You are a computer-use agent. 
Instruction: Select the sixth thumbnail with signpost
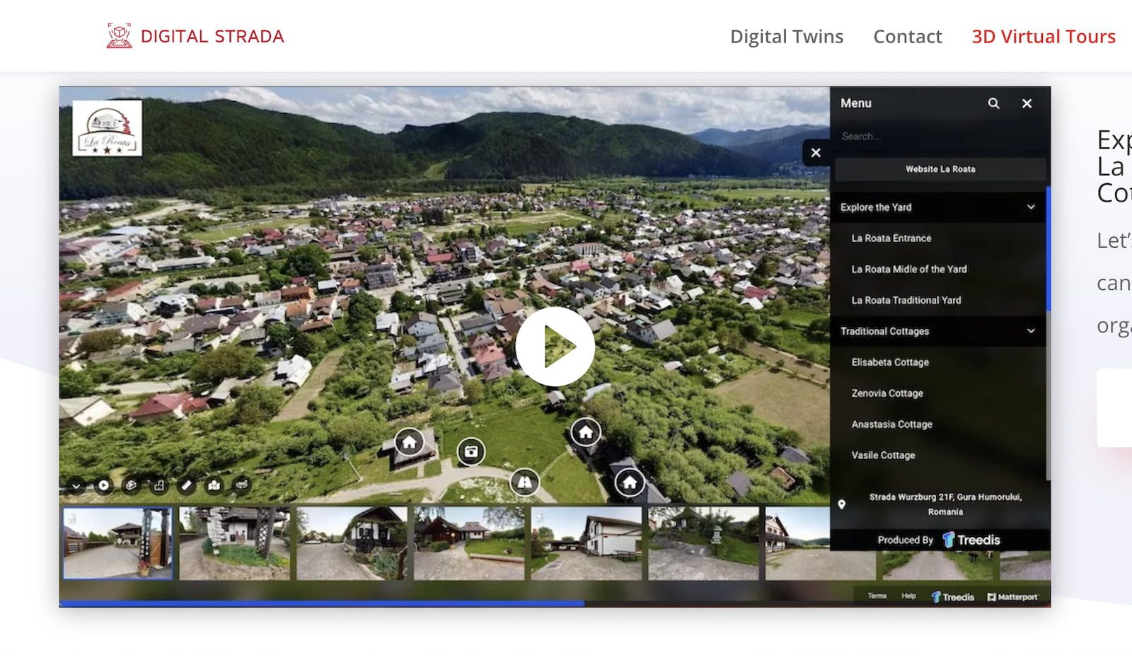[x=704, y=543]
